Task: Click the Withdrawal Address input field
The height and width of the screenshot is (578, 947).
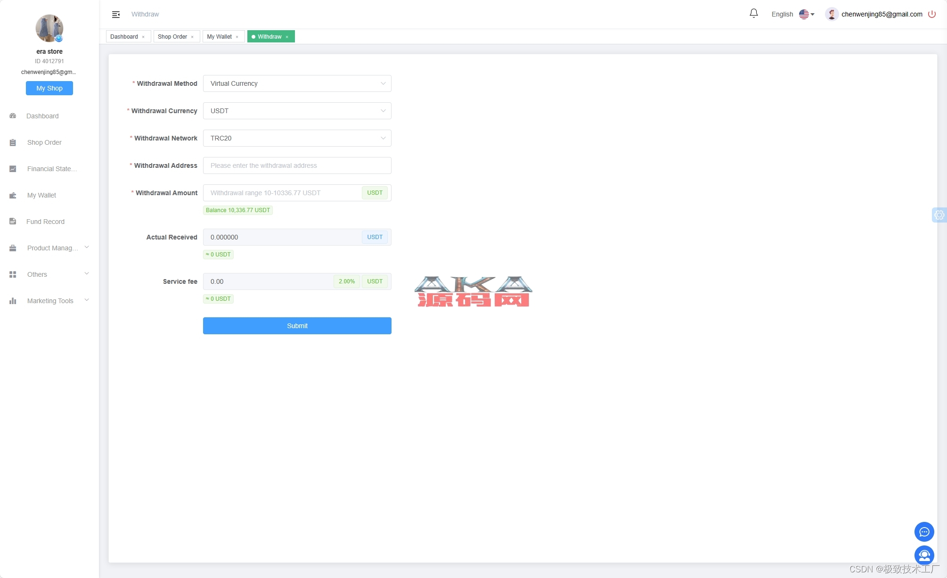Action: point(297,165)
